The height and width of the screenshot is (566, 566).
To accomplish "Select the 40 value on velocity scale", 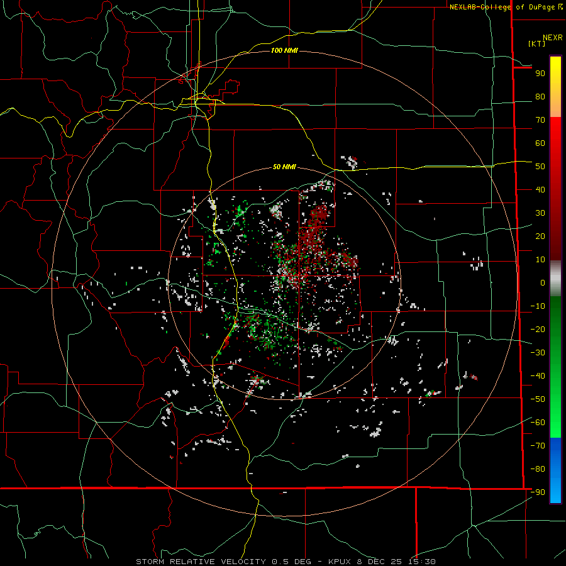I will point(540,190).
